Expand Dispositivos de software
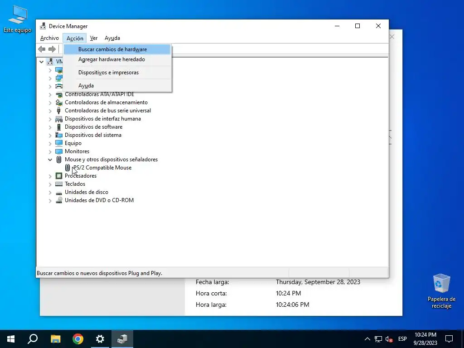Viewport: 464px width, 348px height. coord(50,127)
